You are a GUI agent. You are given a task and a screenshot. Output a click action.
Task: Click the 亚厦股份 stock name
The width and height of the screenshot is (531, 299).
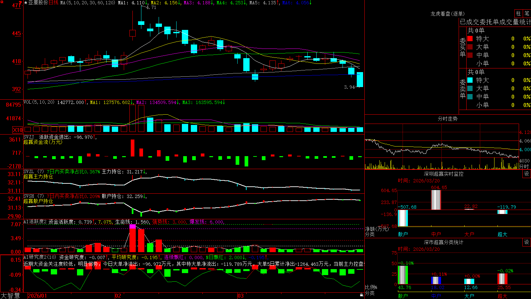pos(38,3)
